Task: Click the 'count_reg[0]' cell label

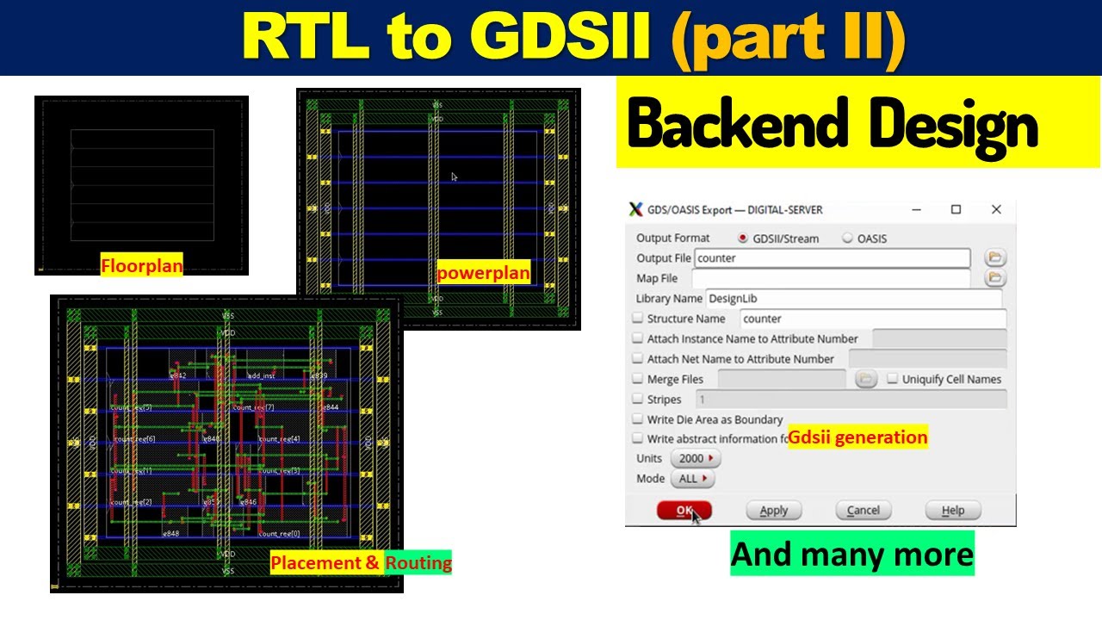Action: click(279, 534)
